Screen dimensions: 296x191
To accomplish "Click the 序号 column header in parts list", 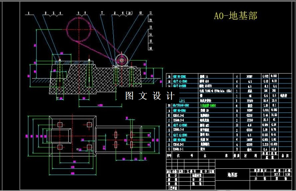I will pyautogui.click(x=169, y=156).
